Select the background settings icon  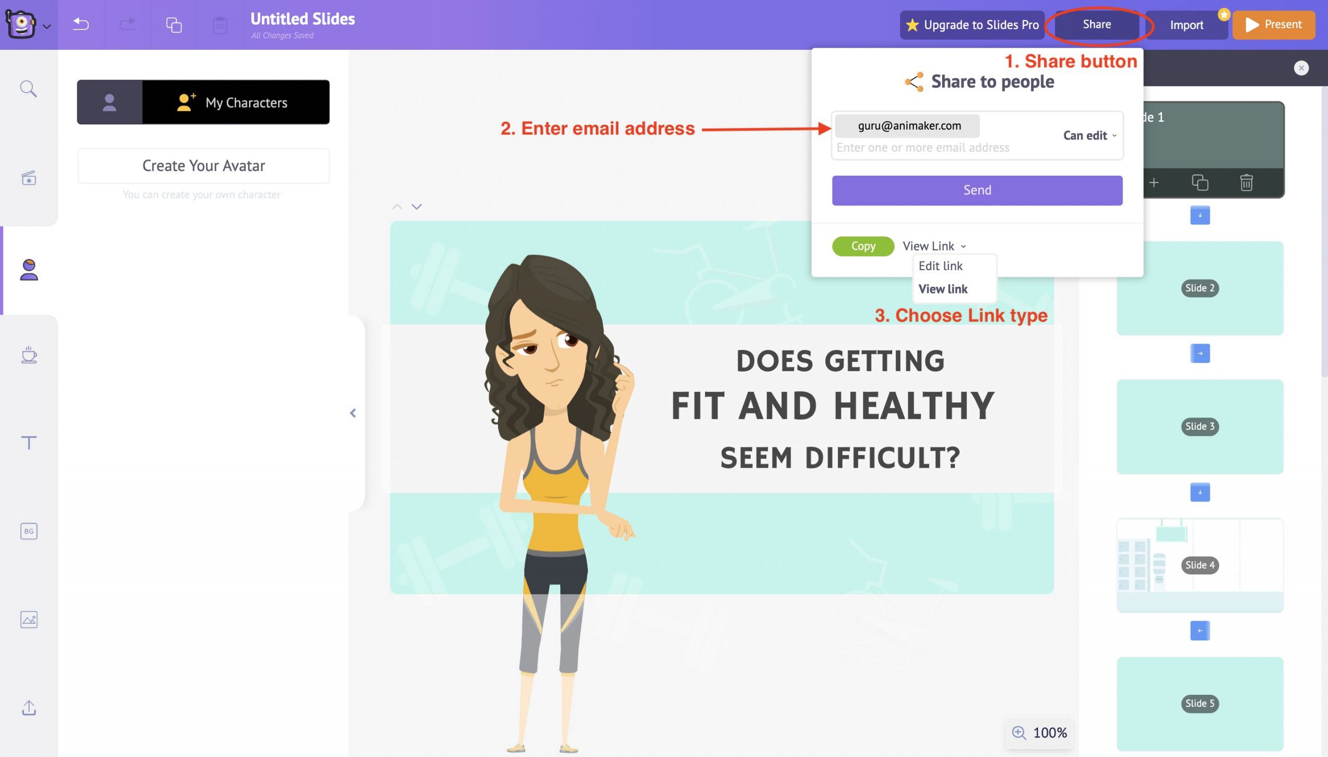(29, 531)
